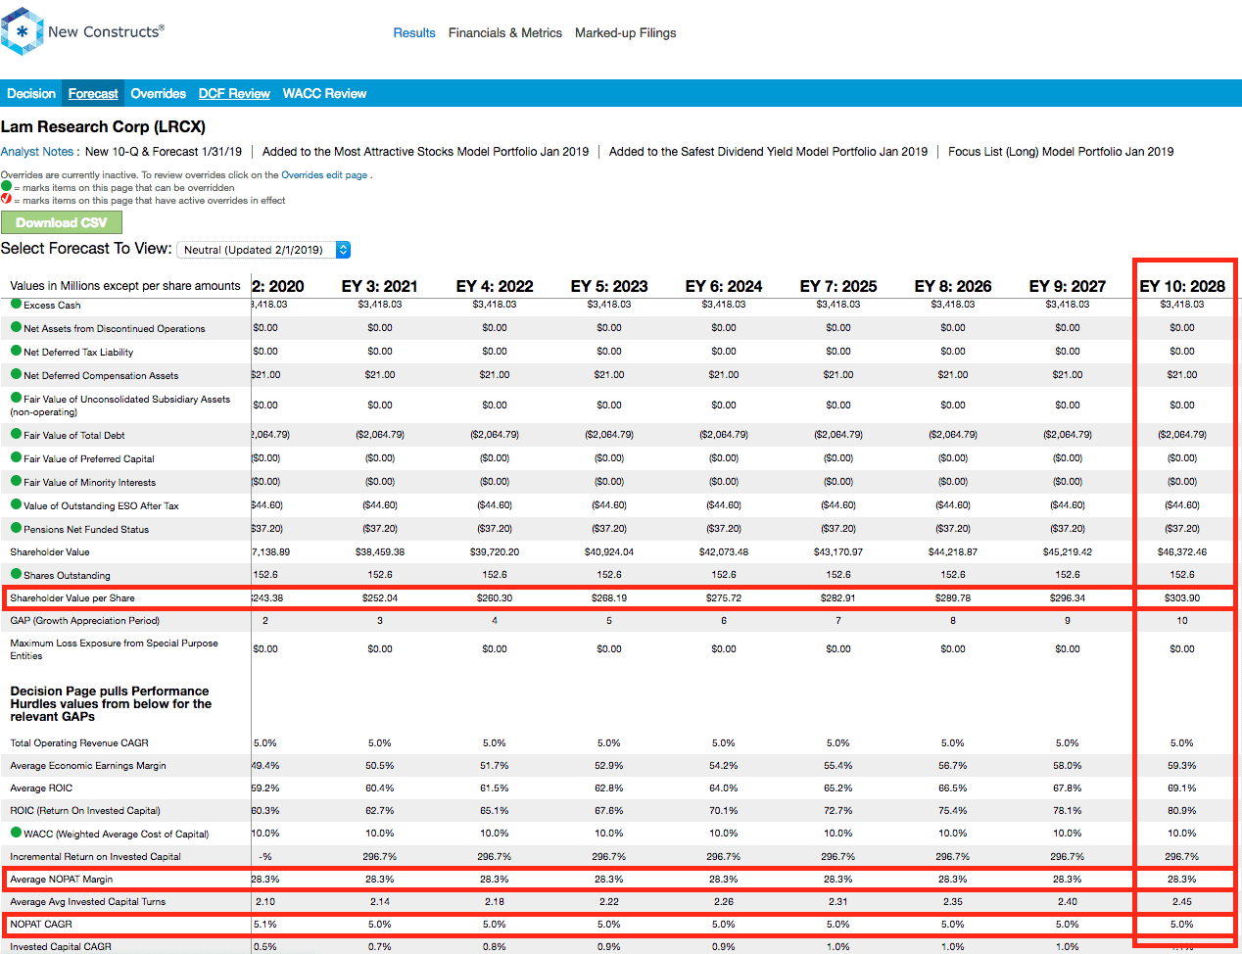Click green dot next to Net Deferred Tax Liability
Image resolution: width=1242 pixels, height=954 pixels.
16,351
